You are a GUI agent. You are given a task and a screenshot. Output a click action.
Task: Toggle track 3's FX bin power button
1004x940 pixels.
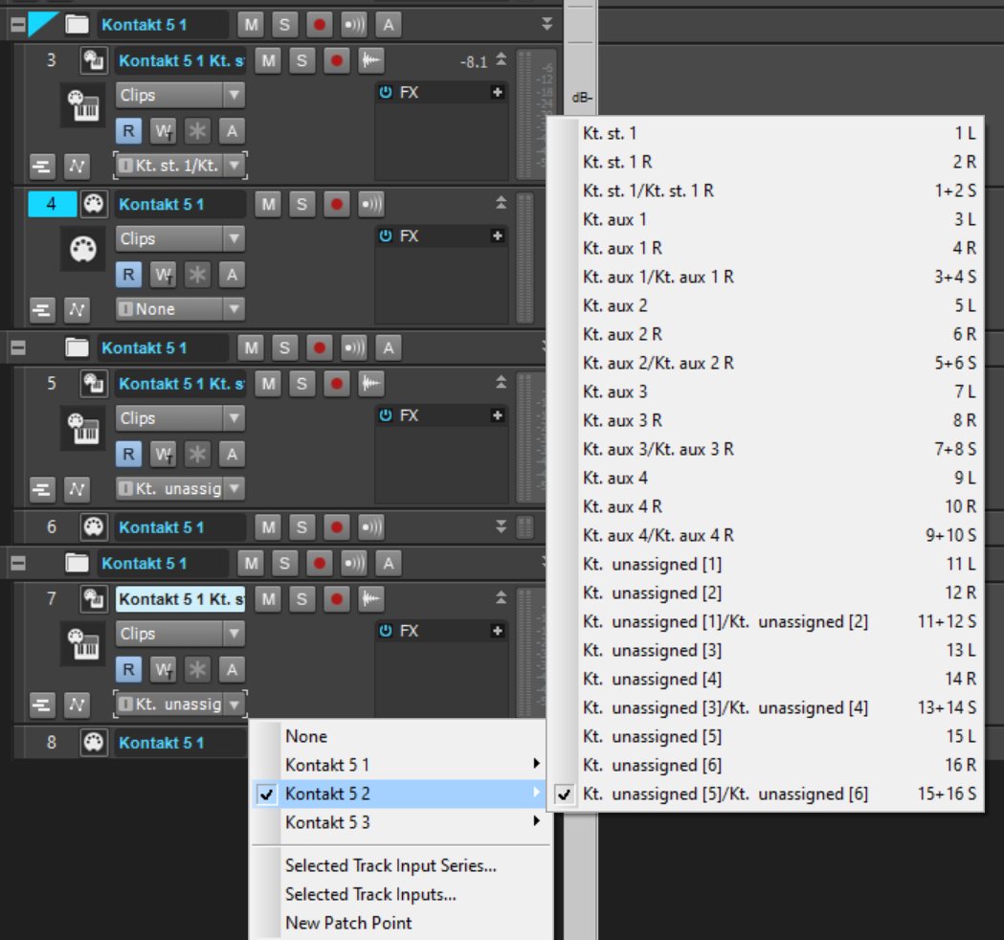point(386,92)
